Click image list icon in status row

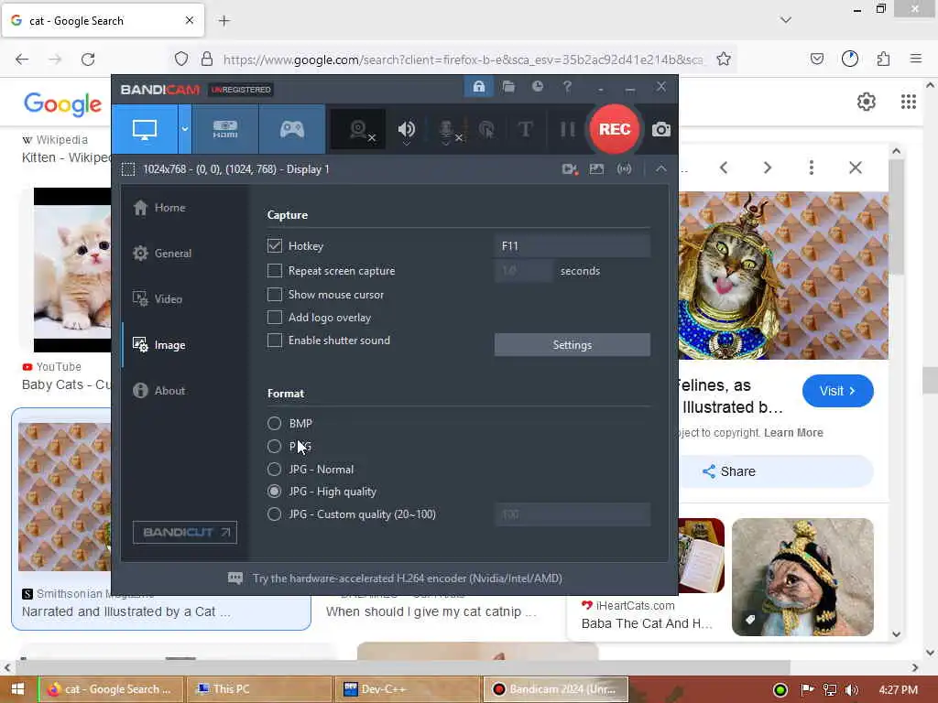pos(596,169)
